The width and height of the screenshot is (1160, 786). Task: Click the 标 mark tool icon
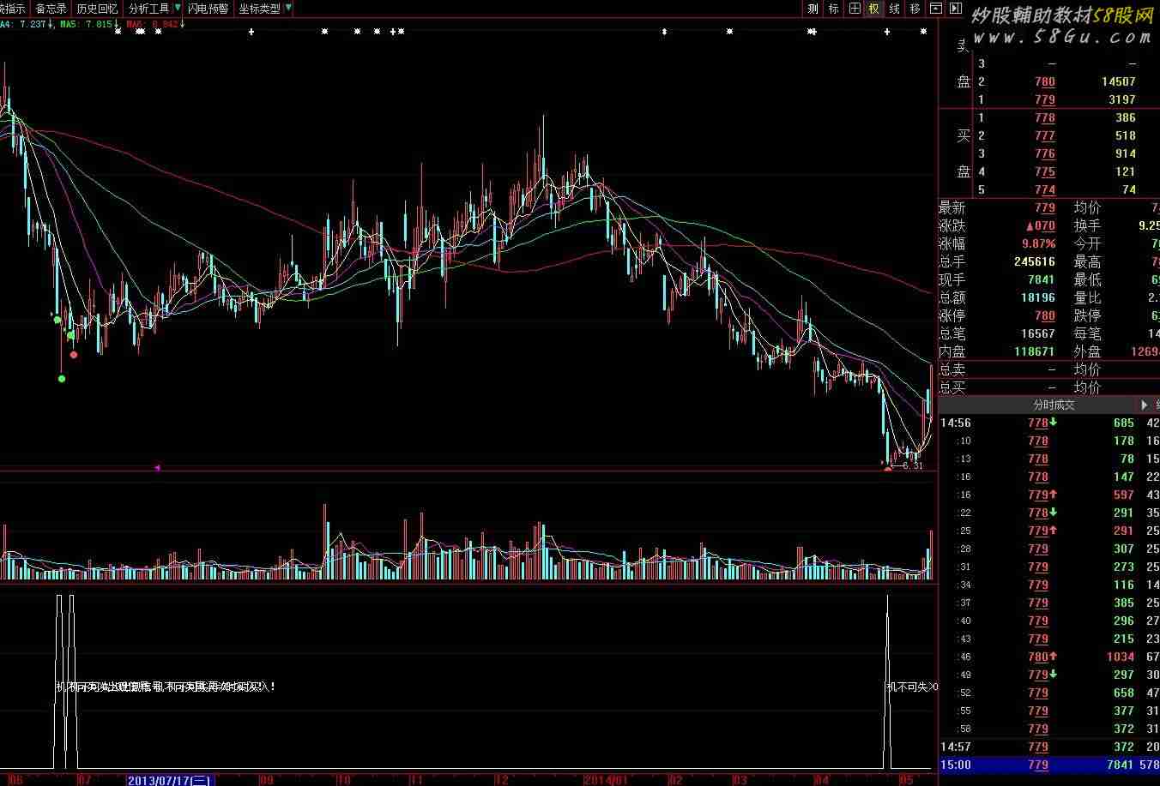coord(833,9)
